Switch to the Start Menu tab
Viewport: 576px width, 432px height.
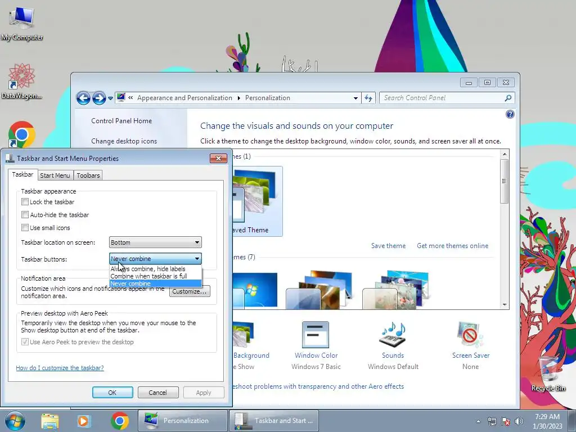(55, 175)
